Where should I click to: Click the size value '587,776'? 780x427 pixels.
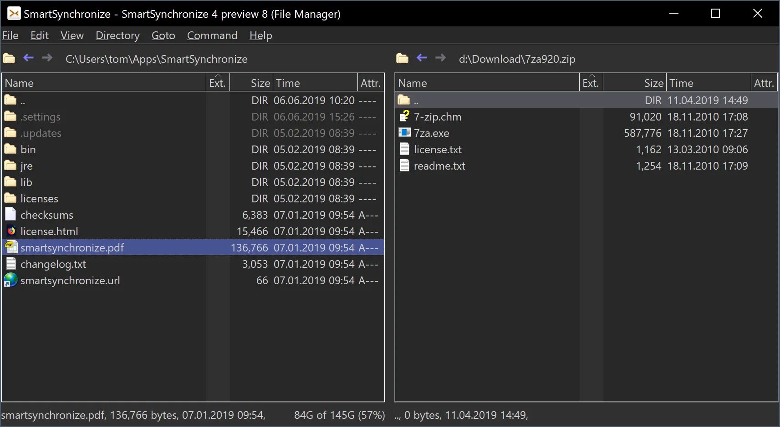[642, 133]
